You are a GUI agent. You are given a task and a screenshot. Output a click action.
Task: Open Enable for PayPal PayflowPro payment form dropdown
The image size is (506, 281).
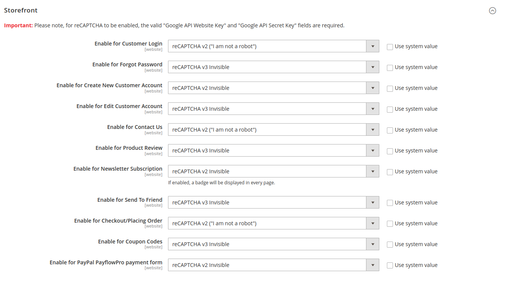pos(273,265)
